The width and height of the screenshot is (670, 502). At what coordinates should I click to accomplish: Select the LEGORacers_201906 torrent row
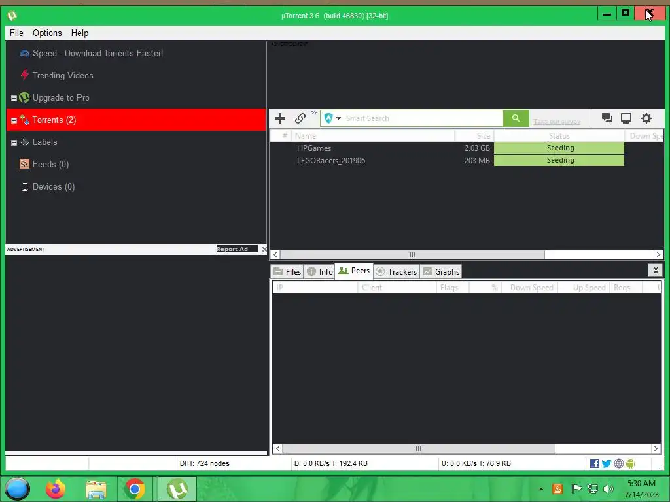coord(467,161)
